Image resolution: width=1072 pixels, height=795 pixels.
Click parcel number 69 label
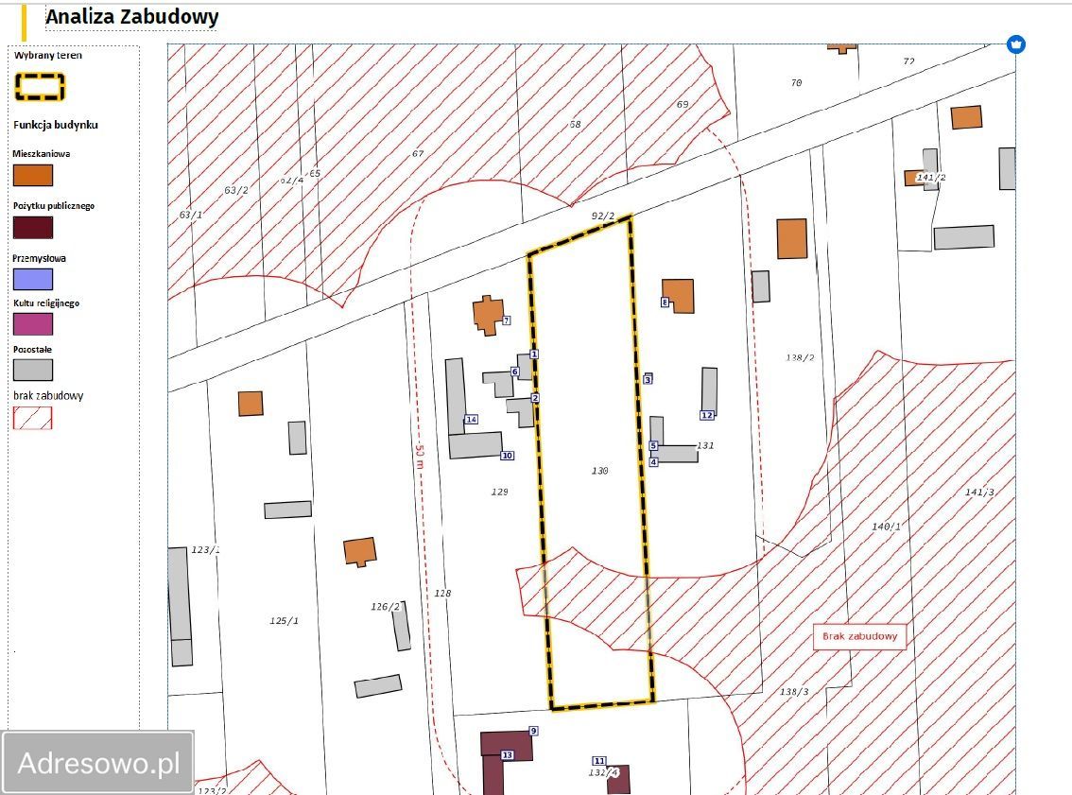point(683,105)
